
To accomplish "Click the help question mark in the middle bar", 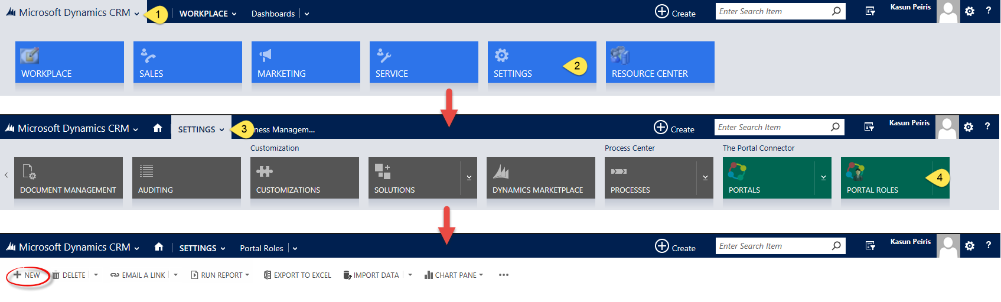I will point(987,126).
